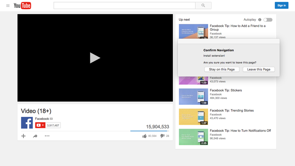Image resolution: width=295 pixels, height=166 pixels.
Task: Click the YouTube logo
Action: [22, 6]
